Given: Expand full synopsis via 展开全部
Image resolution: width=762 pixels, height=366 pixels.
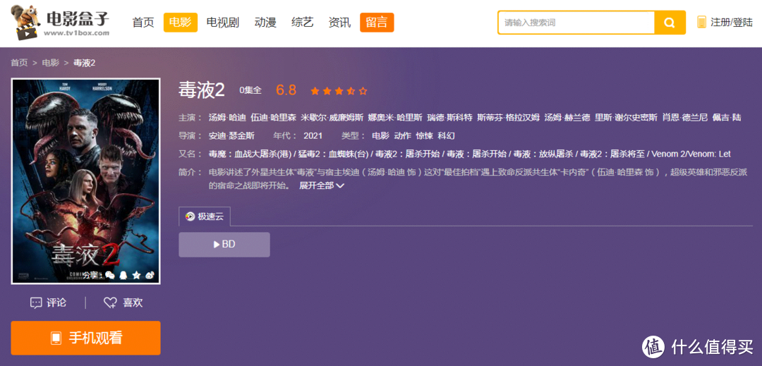Looking at the screenshot, I should pyautogui.click(x=322, y=185).
